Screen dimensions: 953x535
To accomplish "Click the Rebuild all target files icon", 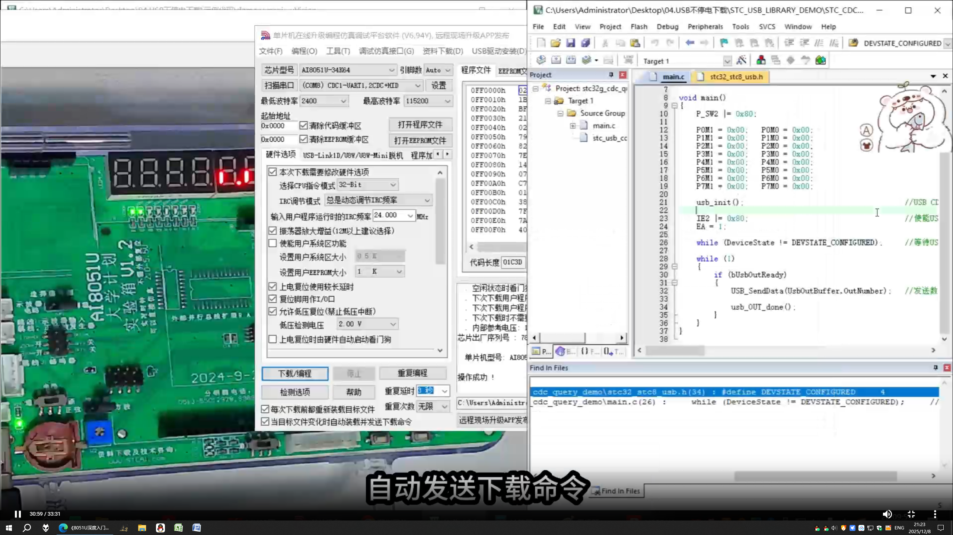I will pos(571,60).
